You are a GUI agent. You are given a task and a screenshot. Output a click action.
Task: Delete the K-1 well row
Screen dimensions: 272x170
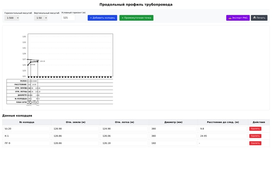[x=255, y=136]
